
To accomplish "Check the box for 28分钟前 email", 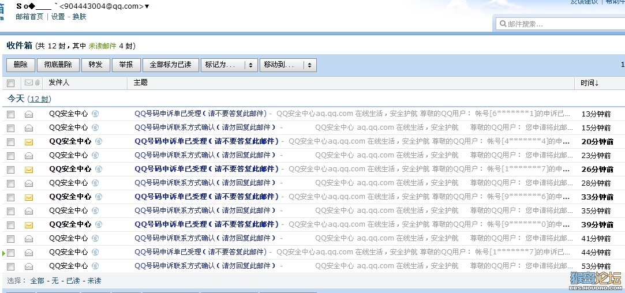I will (x=11, y=184).
